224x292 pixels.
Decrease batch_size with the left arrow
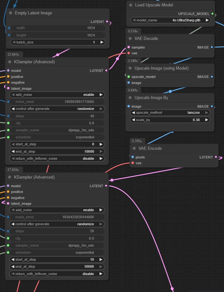[14, 42]
